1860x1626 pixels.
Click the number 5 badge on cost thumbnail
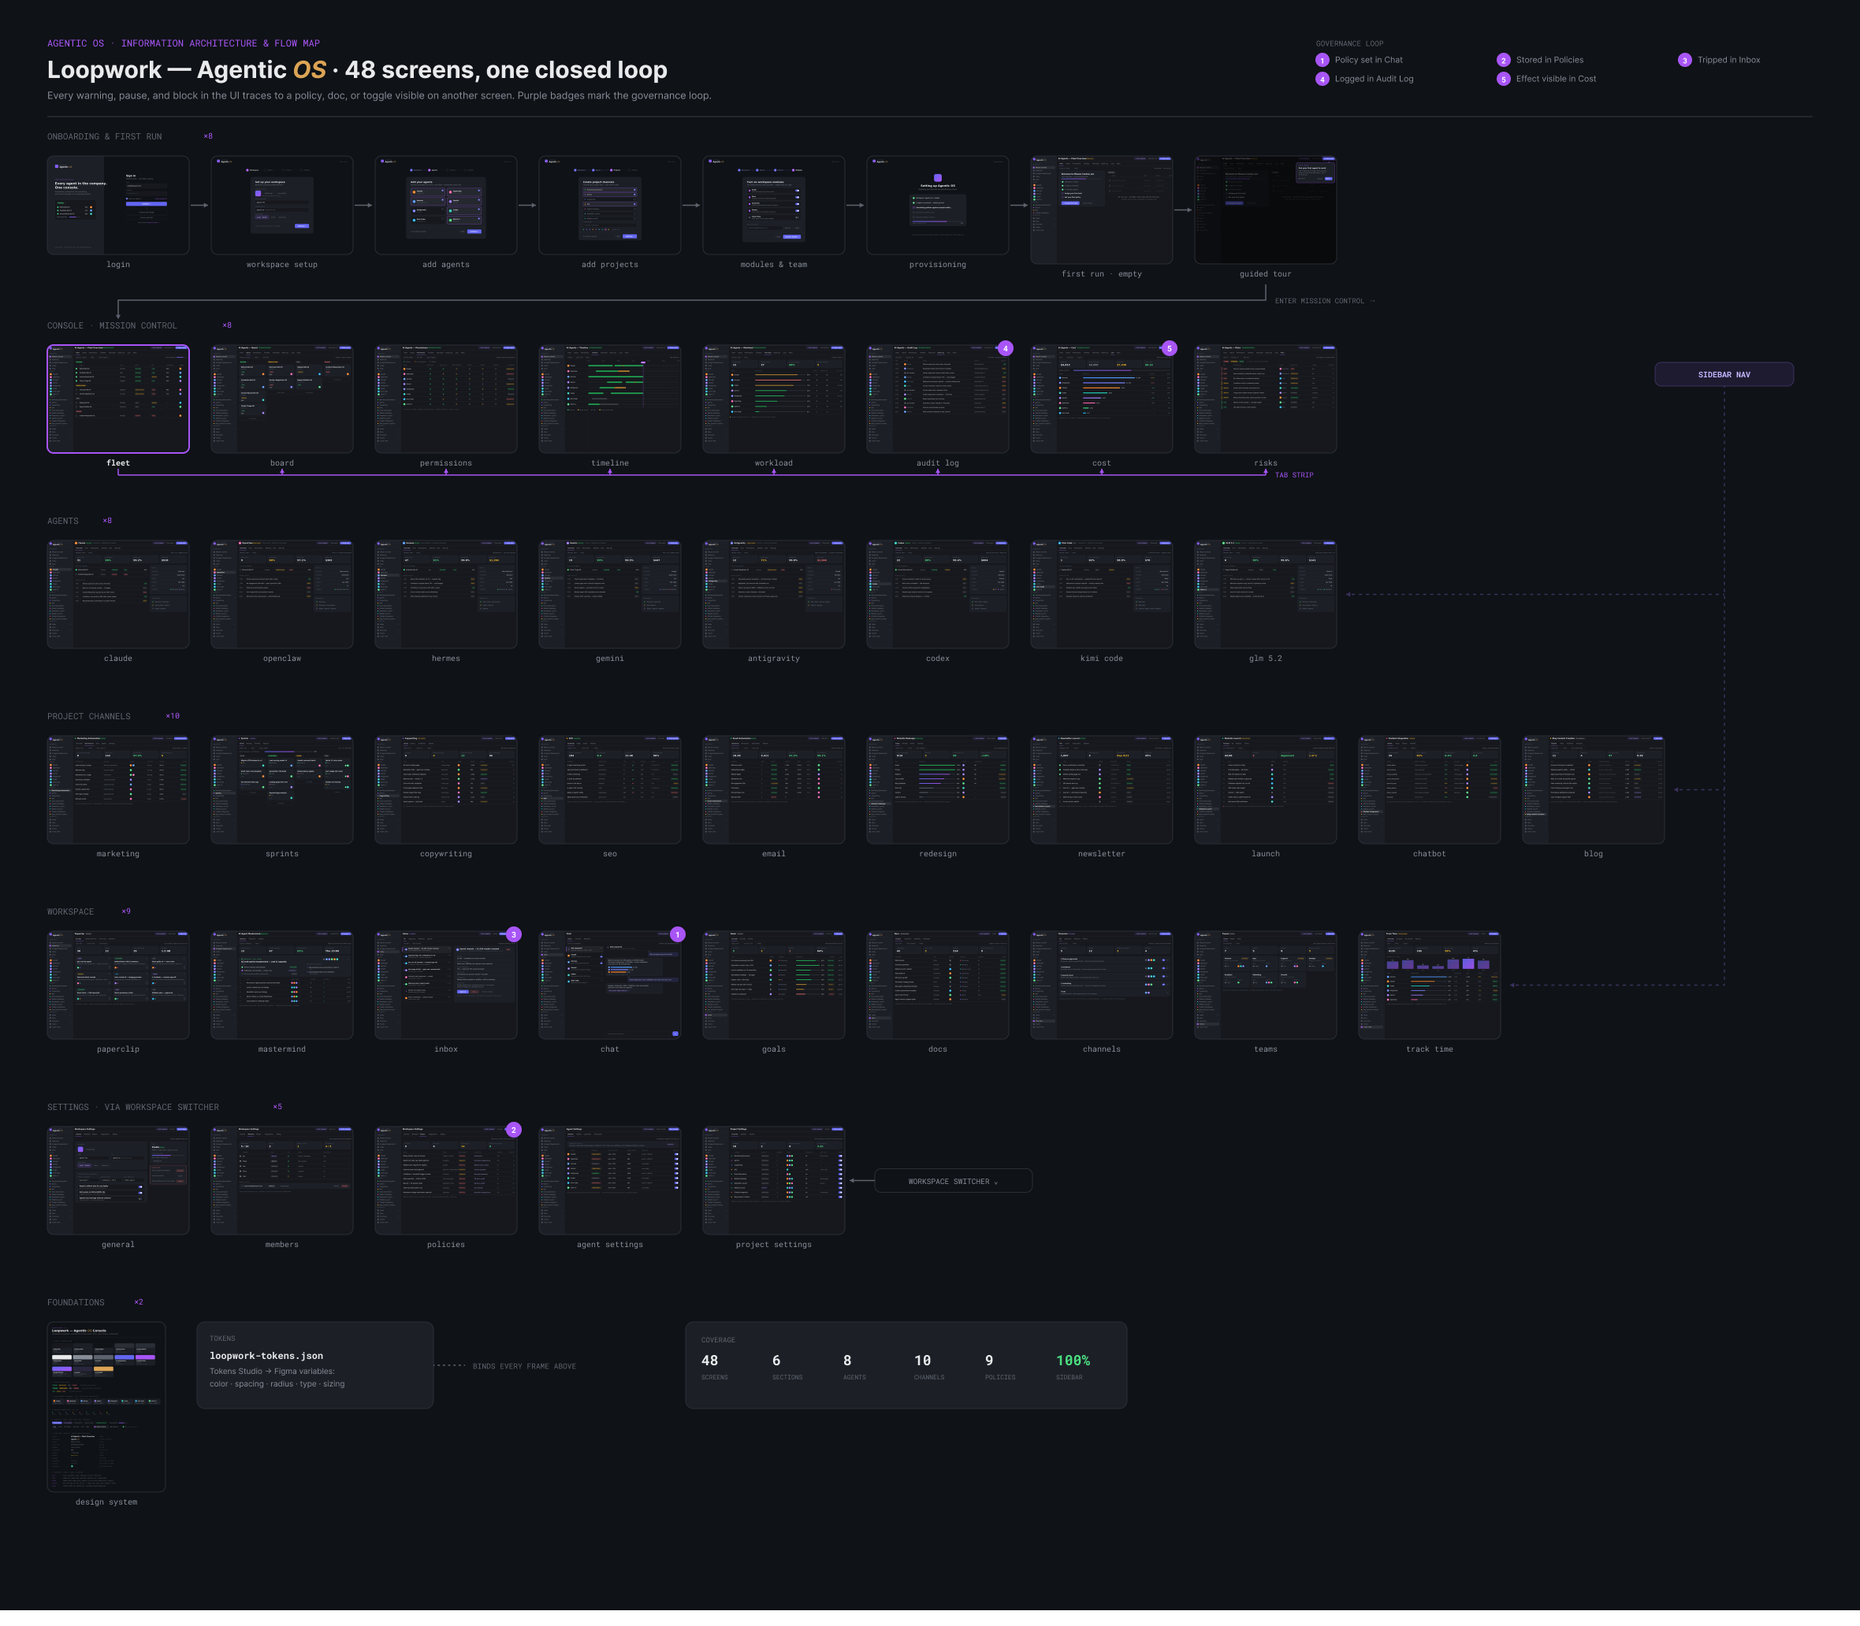(1169, 348)
